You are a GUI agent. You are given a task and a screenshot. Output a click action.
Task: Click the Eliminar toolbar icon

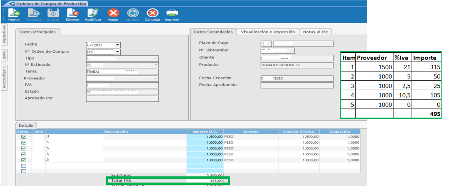point(73,13)
